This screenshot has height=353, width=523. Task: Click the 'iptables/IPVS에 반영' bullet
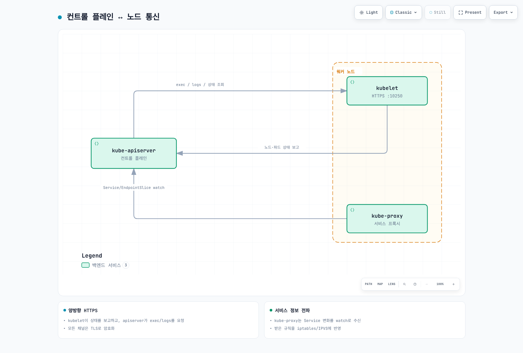pyautogui.click(x=308, y=328)
